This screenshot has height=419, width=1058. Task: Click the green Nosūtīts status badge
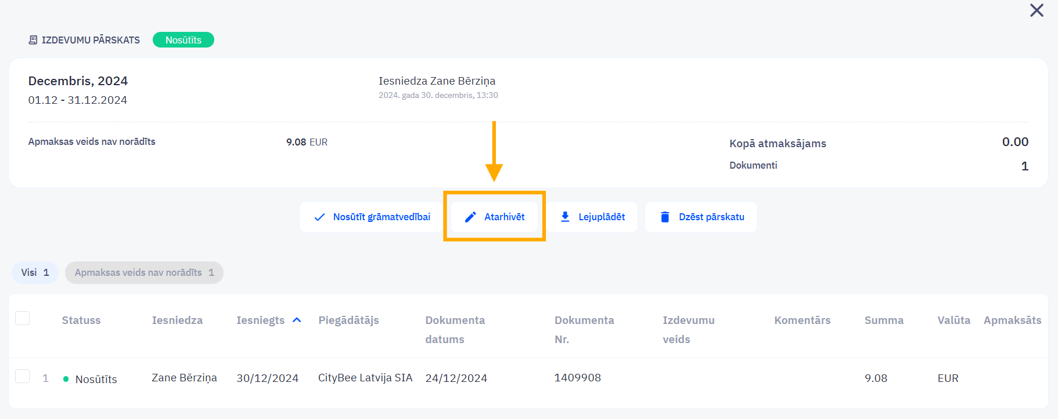tap(183, 40)
